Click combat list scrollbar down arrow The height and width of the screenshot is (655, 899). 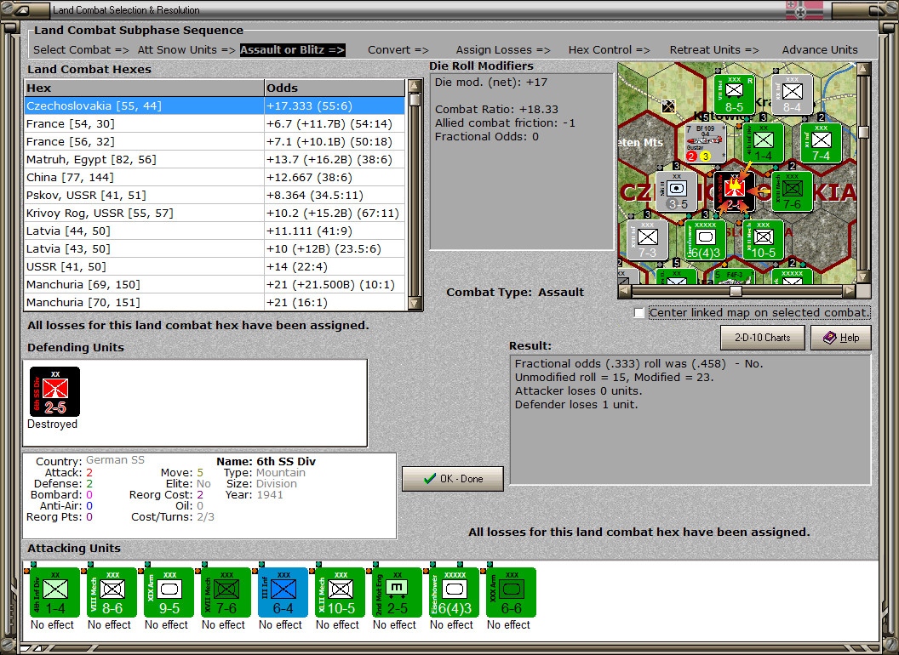(x=415, y=303)
